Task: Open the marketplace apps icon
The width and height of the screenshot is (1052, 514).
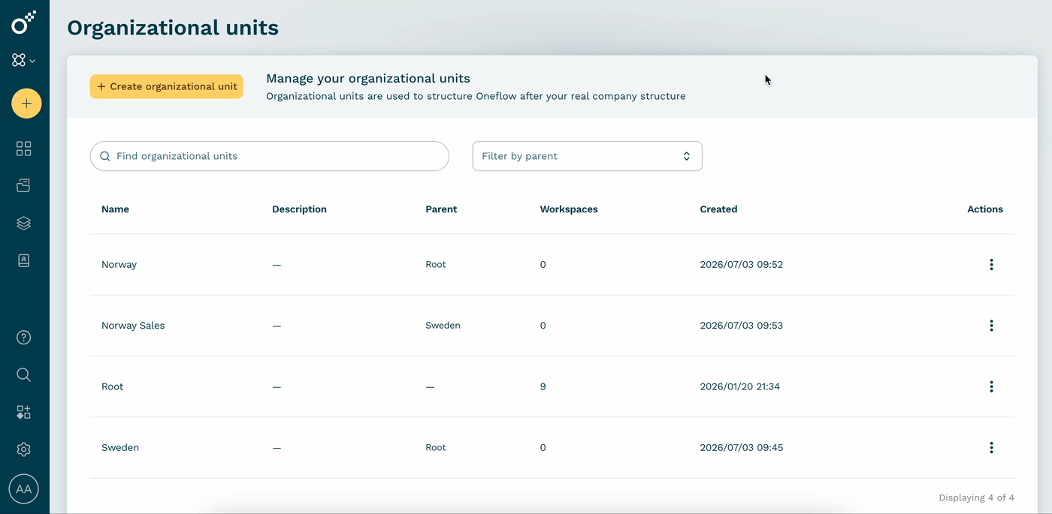Action: [24, 412]
